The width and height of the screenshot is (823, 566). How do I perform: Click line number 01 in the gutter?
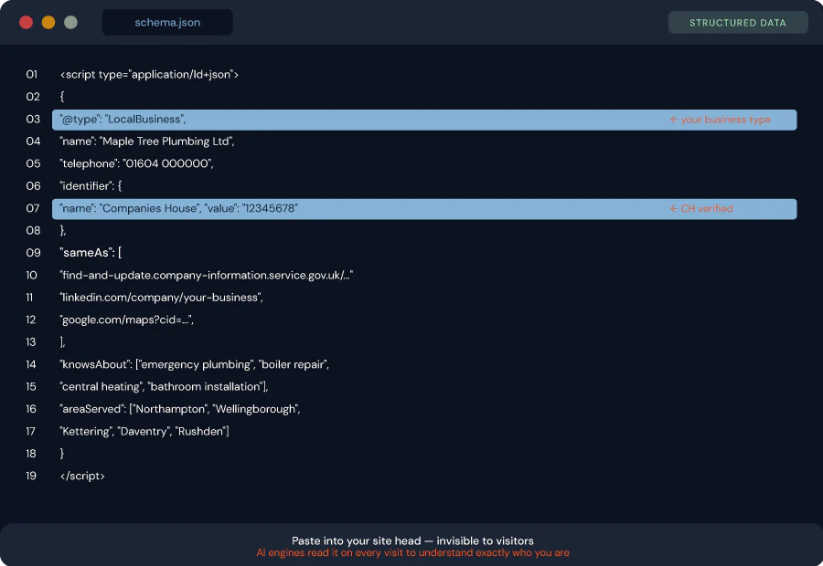coord(31,75)
